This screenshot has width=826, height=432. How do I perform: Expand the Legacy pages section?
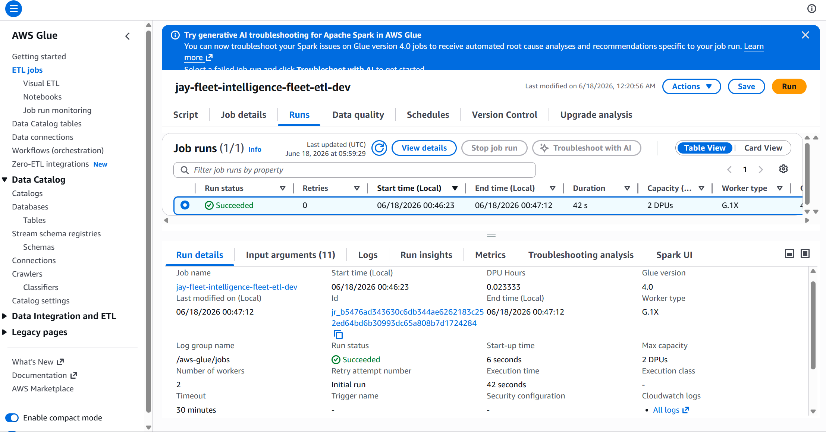tap(4, 332)
